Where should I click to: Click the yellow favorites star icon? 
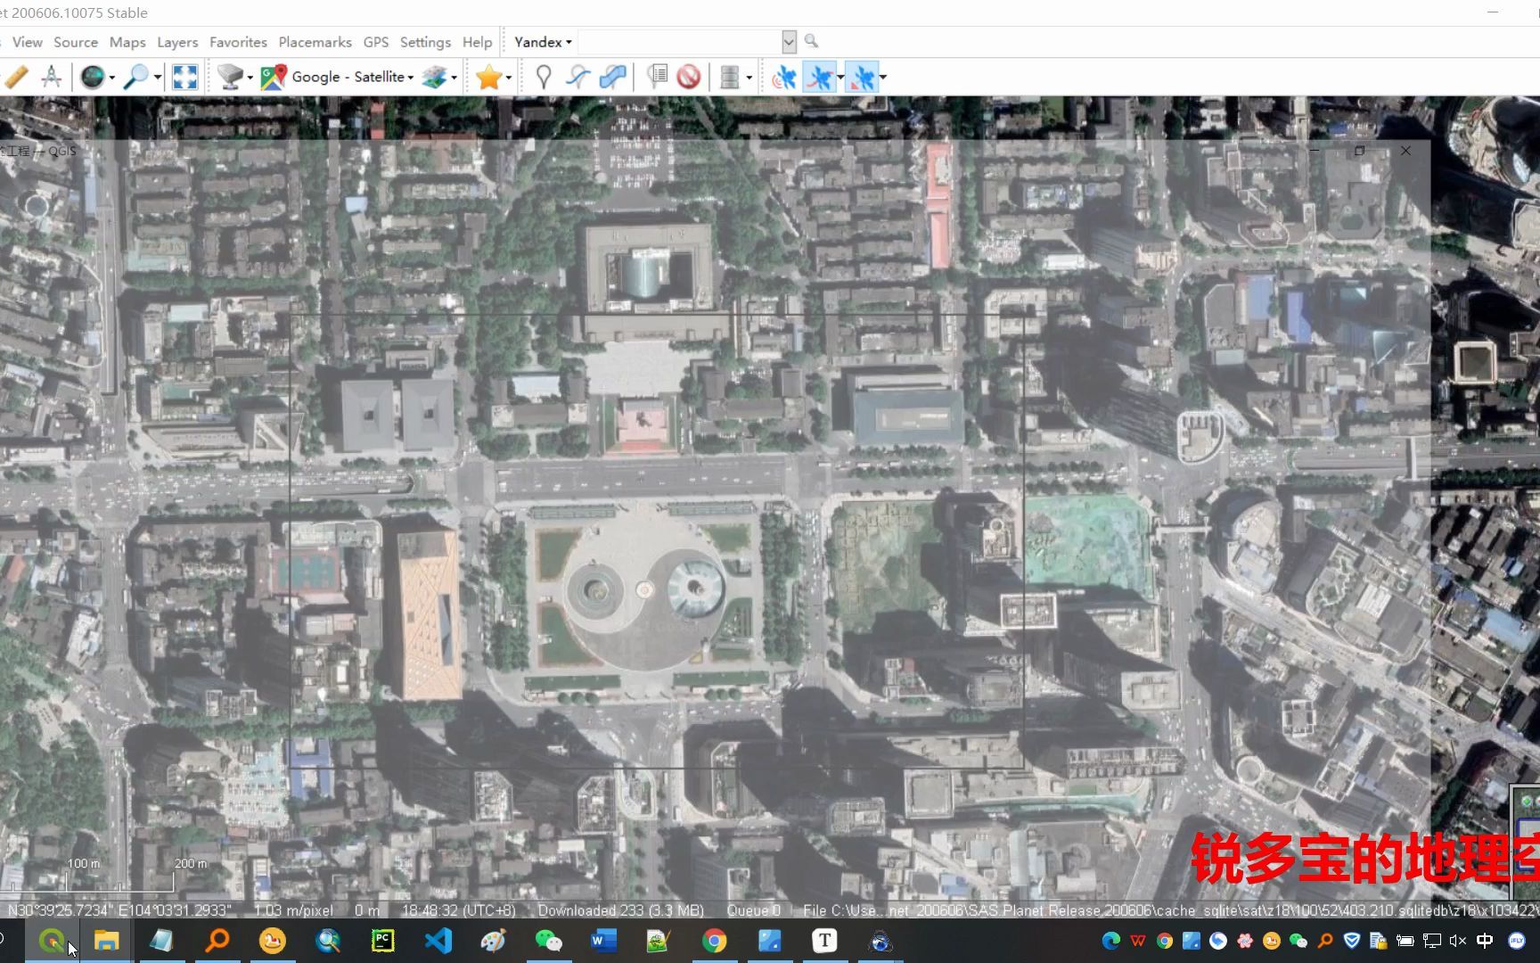pyautogui.click(x=488, y=78)
